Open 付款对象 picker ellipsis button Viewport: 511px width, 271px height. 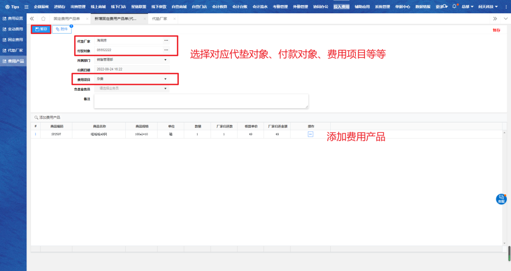tap(166, 50)
